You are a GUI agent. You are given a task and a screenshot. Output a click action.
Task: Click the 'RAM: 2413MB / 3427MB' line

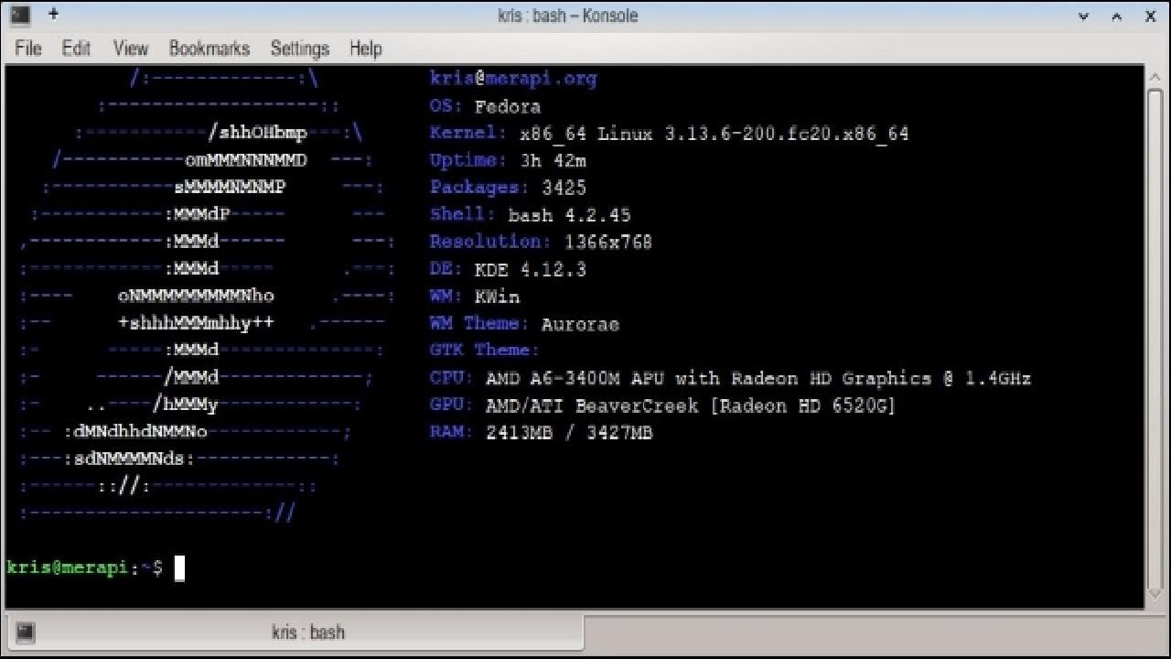(542, 433)
